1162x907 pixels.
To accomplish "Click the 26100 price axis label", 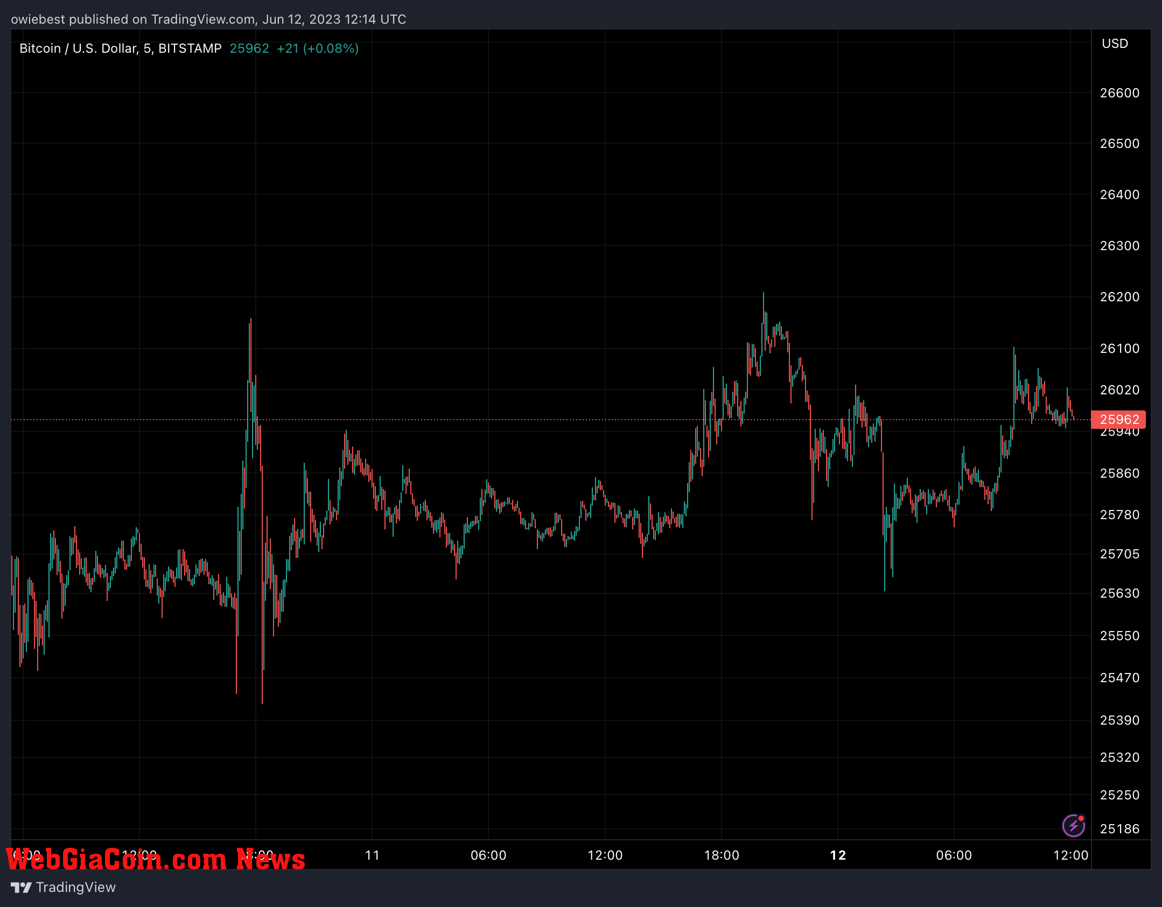I will (x=1119, y=349).
